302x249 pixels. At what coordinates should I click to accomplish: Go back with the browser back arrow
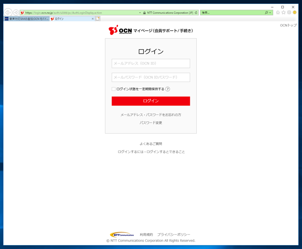pos(8,13)
